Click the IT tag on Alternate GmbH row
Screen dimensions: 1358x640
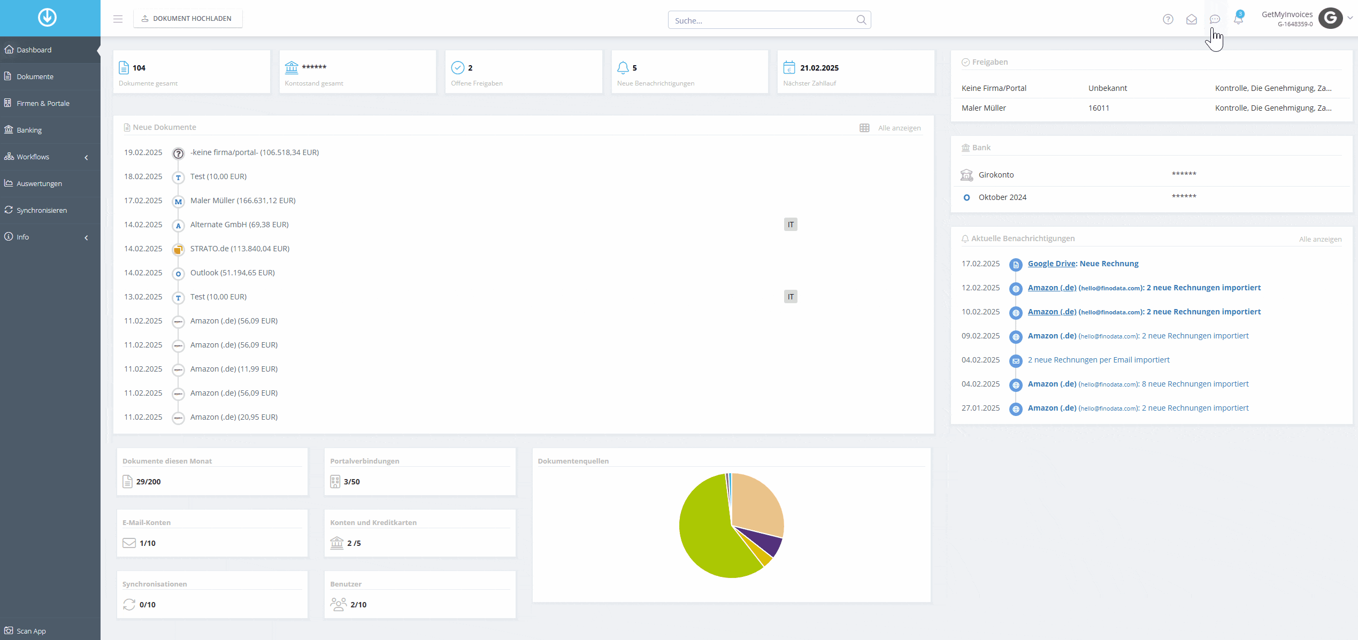pos(791,225)
